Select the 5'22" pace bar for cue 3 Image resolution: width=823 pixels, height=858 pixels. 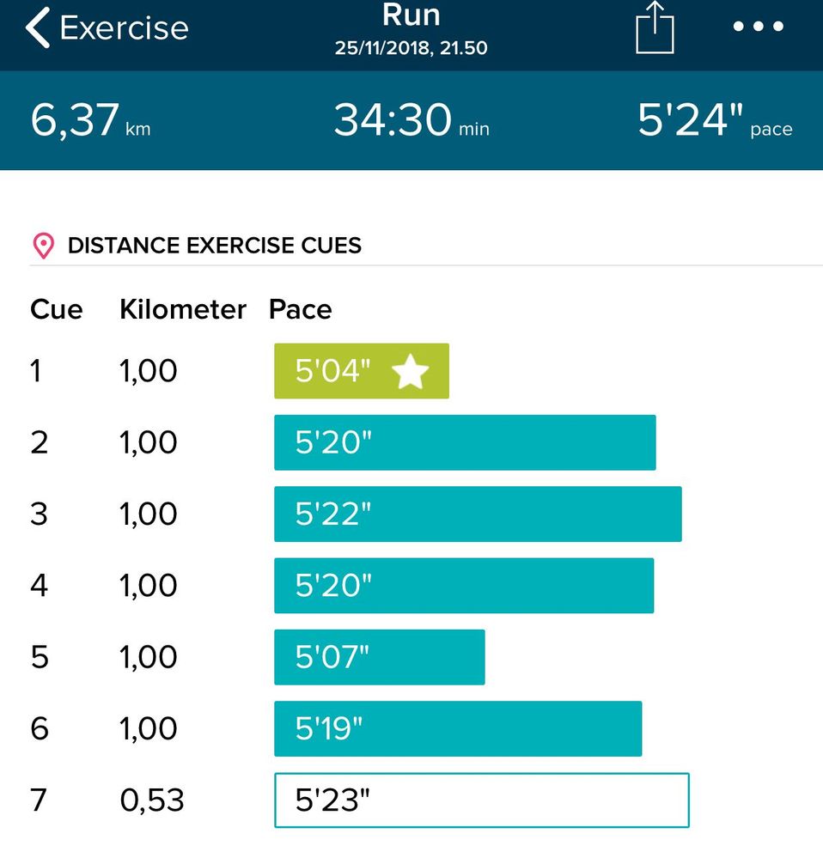click(478, 514)
